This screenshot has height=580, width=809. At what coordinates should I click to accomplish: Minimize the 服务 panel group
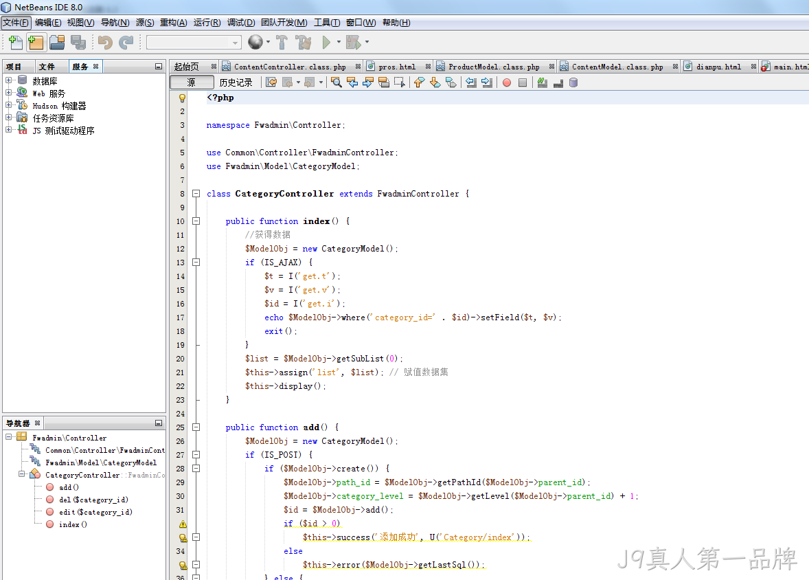point(159,67)
